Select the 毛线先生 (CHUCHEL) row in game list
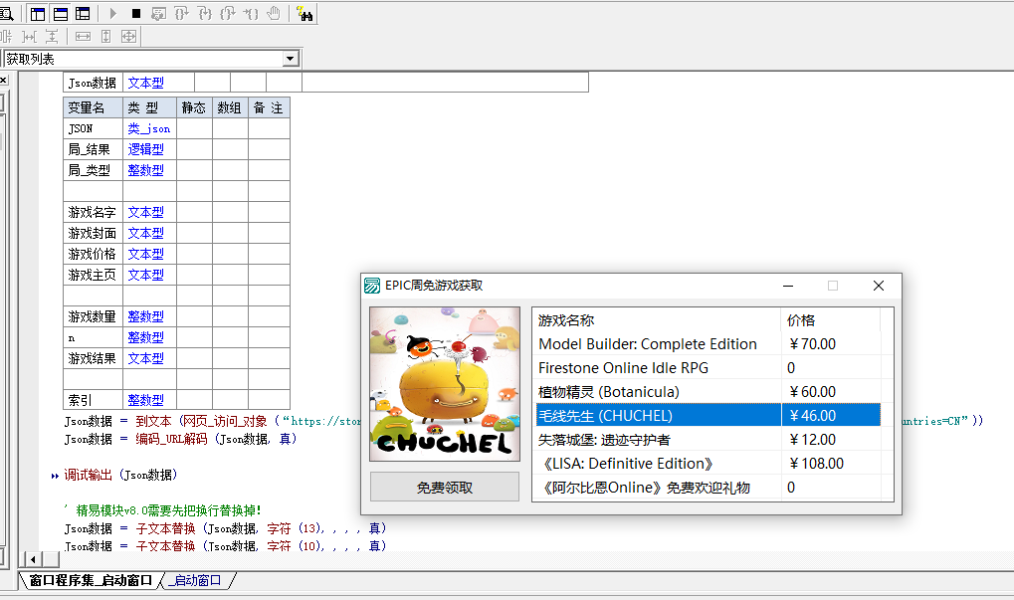The image size is (1014, 600). pos(657,415)
